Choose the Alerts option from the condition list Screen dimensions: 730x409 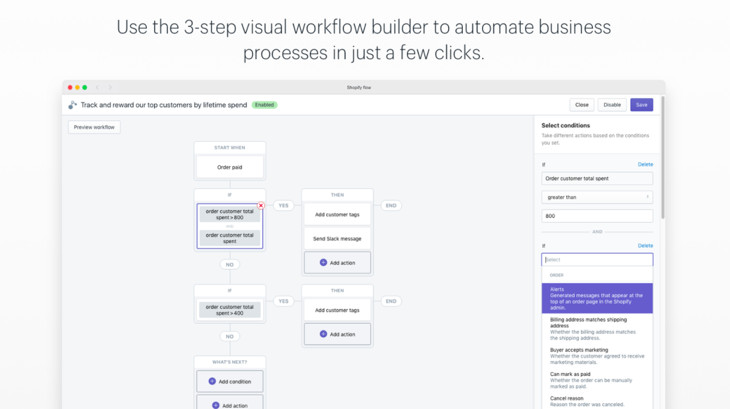(x=596, y=298)
